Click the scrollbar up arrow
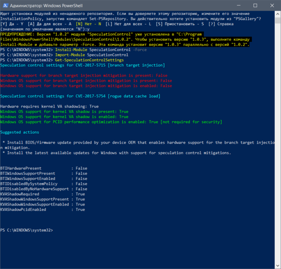281x269 pixels. click(x=278, y=14)
